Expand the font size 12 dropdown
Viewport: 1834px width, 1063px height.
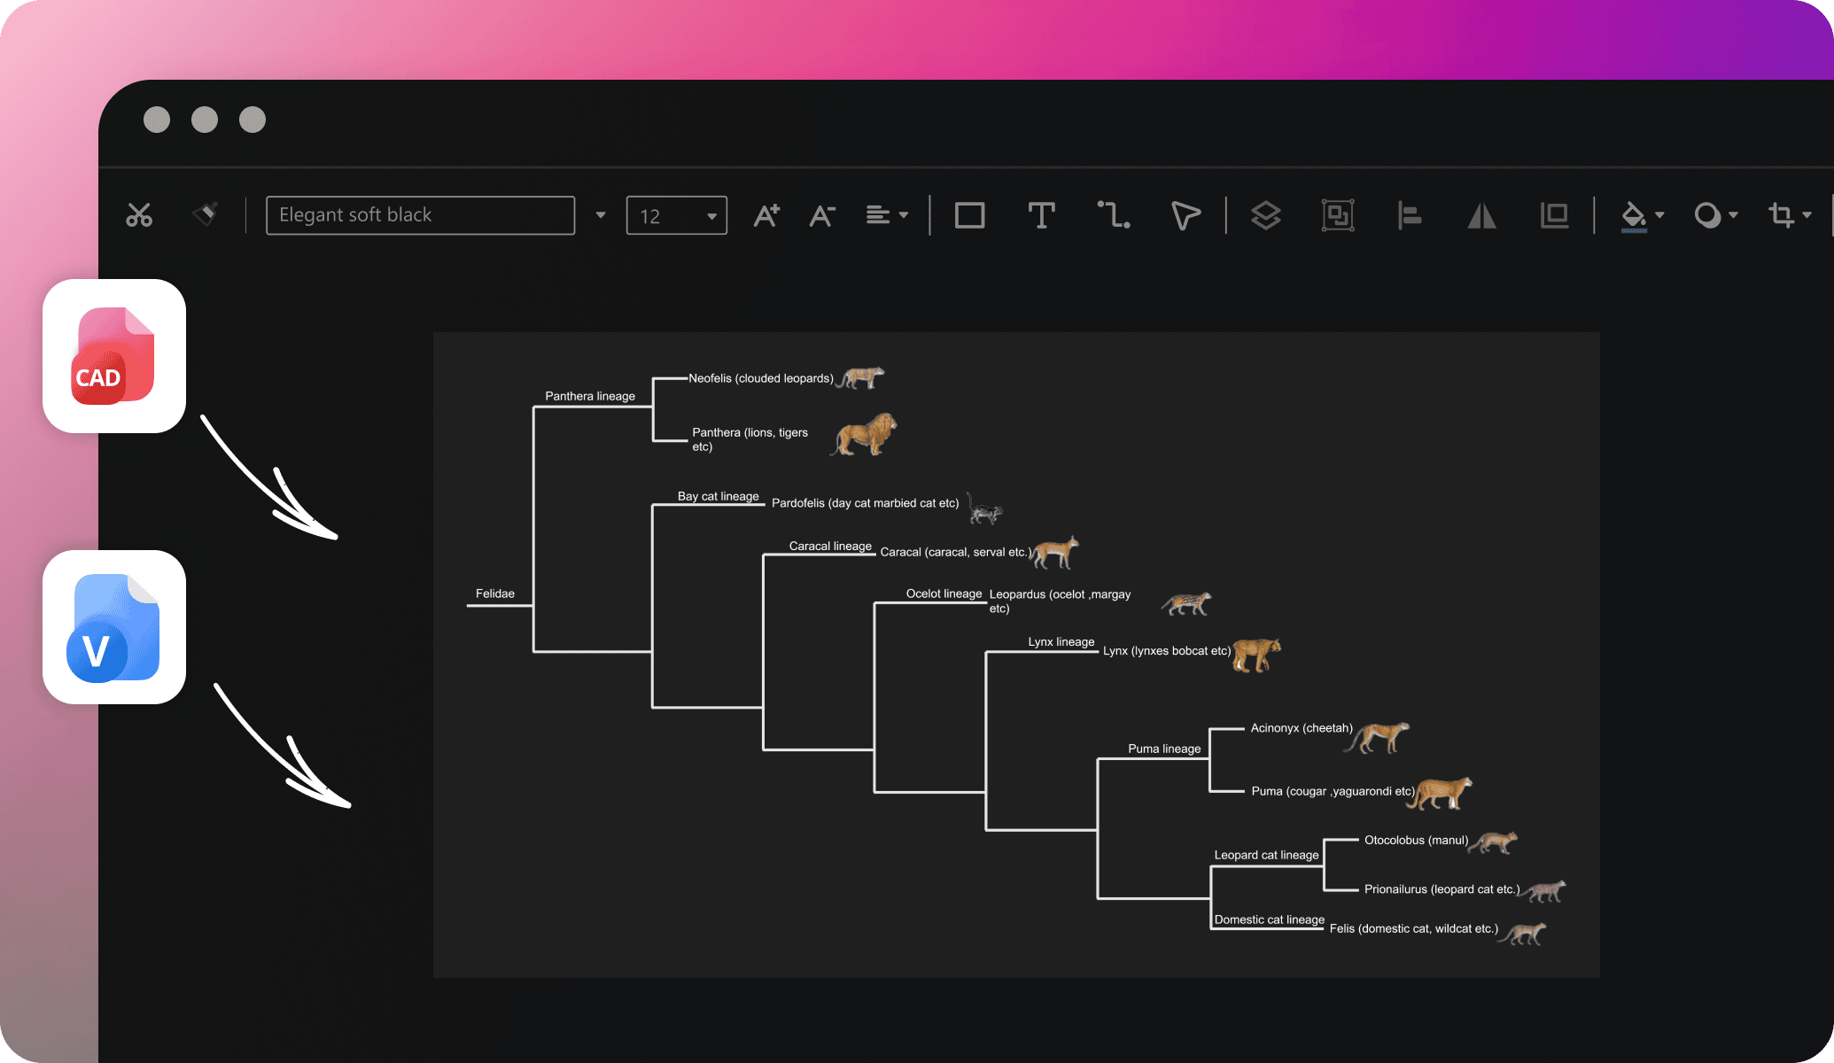[711, 216]
